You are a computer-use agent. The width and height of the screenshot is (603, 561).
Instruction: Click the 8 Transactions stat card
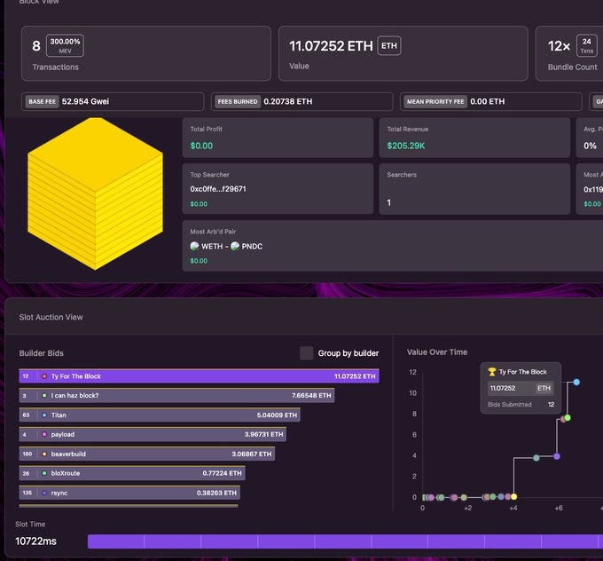coord(146,53)
